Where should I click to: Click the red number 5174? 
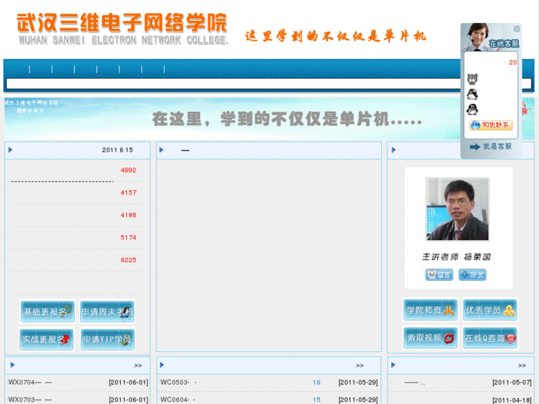coord(128,237)
